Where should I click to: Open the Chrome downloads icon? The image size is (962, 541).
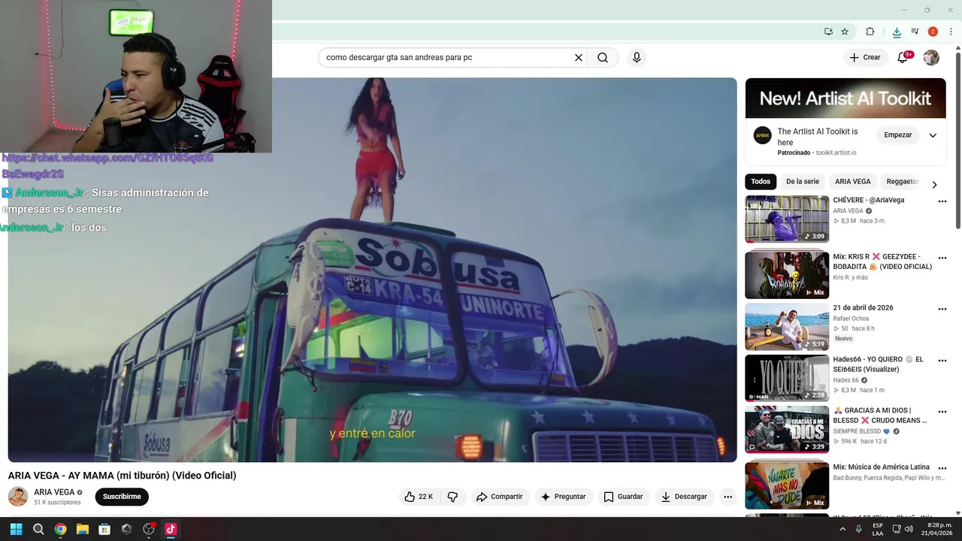coord(897,32)
